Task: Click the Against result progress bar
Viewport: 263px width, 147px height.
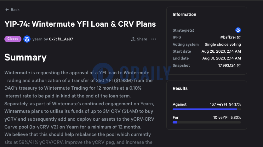Action: coord(207,109)
